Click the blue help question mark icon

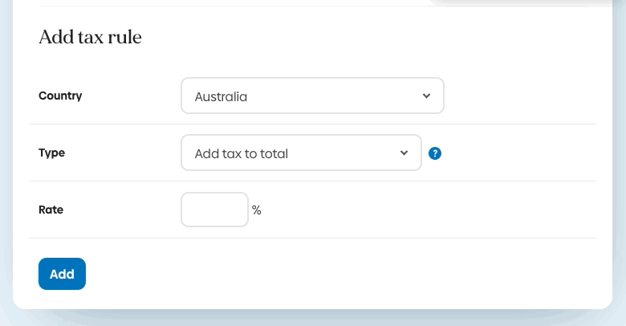435,153
